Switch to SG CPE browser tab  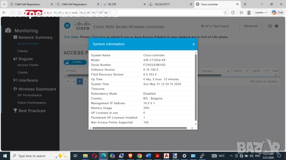pos(124,4)
